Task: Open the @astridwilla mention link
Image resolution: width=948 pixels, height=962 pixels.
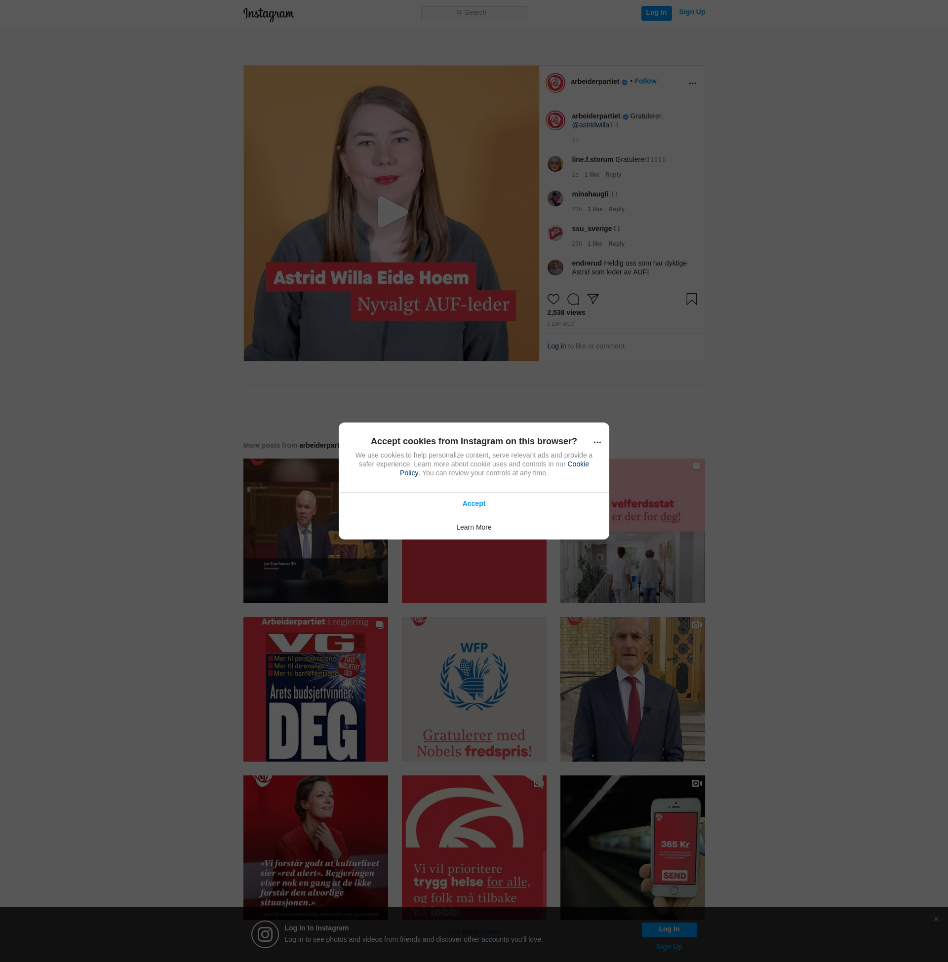Action: pyautogui.click(x=590, y=125)
